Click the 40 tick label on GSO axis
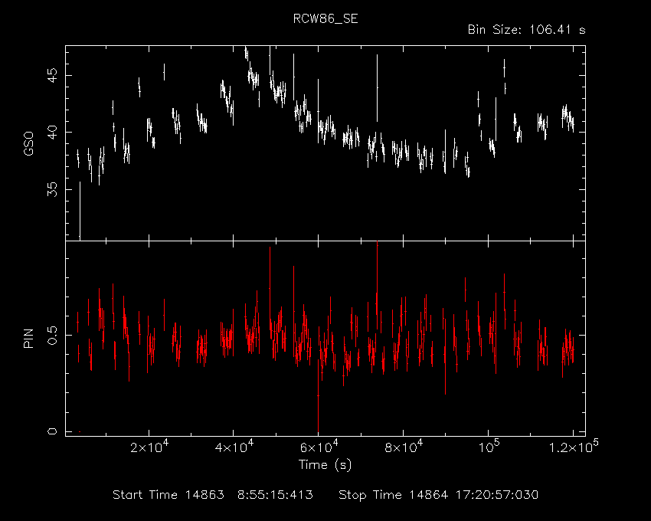The width and height of the screenshot is (651, 521). point(52,133)
